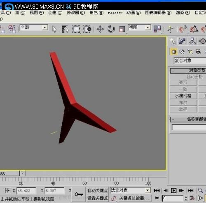Toggle the Window/Crossing selection mode
The image size is (206, 203).
pyautogui.click(x=87, y=29)
